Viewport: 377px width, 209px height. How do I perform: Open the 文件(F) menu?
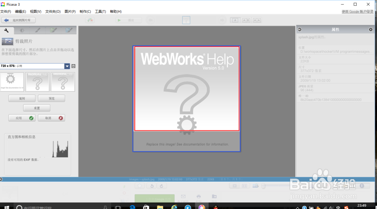[6, 12]
